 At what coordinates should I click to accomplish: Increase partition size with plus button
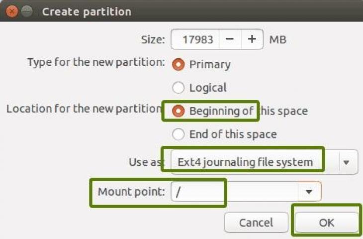(x=252, y=39)
